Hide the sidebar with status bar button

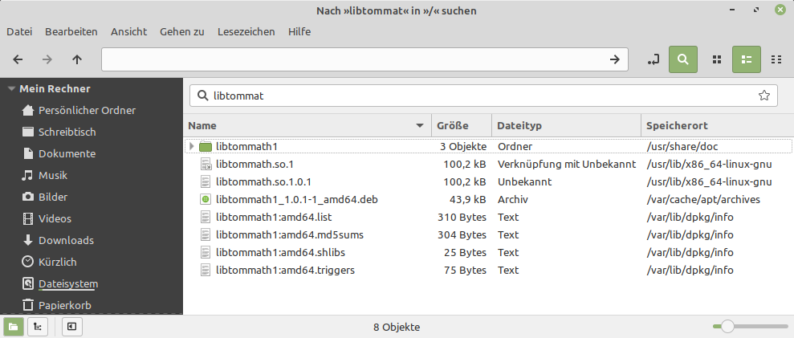point(71,327)
